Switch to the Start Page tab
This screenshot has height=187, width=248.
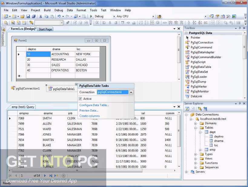[45, 29]
